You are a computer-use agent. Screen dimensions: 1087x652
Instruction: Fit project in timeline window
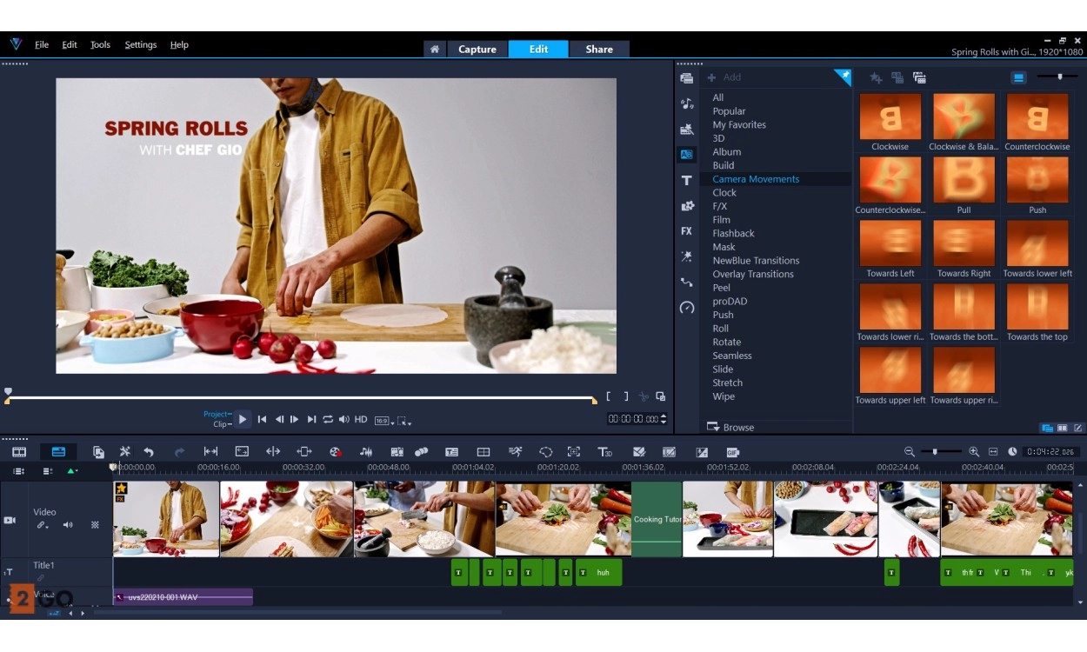(993, 452)
